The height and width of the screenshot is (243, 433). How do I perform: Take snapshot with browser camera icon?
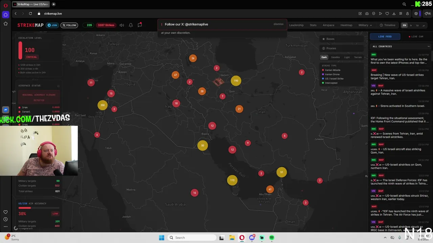pyautogui.click(x=367, y=13)
